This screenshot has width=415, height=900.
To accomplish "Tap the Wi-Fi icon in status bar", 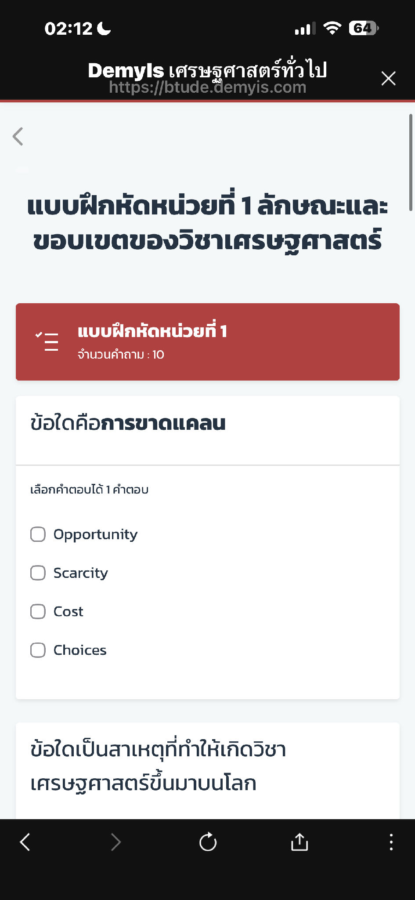I will click(332, 28).
